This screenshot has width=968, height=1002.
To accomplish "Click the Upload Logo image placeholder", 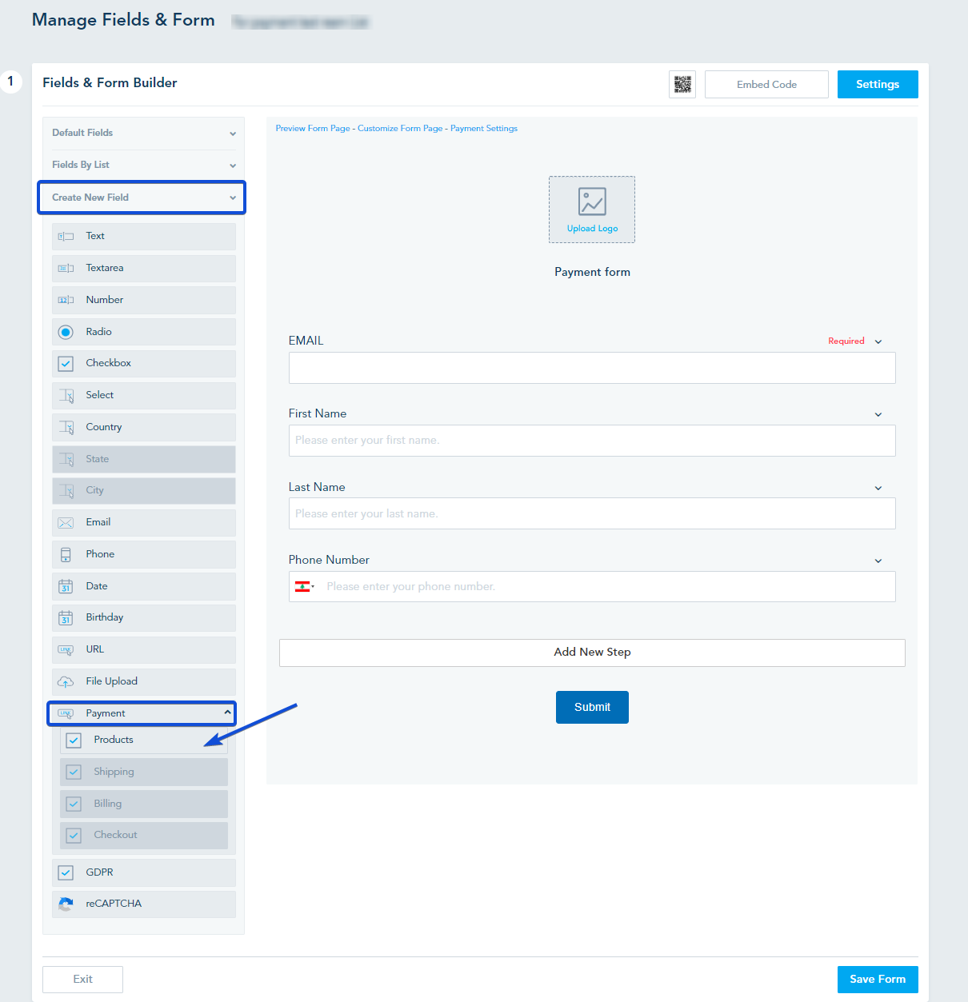I will point(592,202).
